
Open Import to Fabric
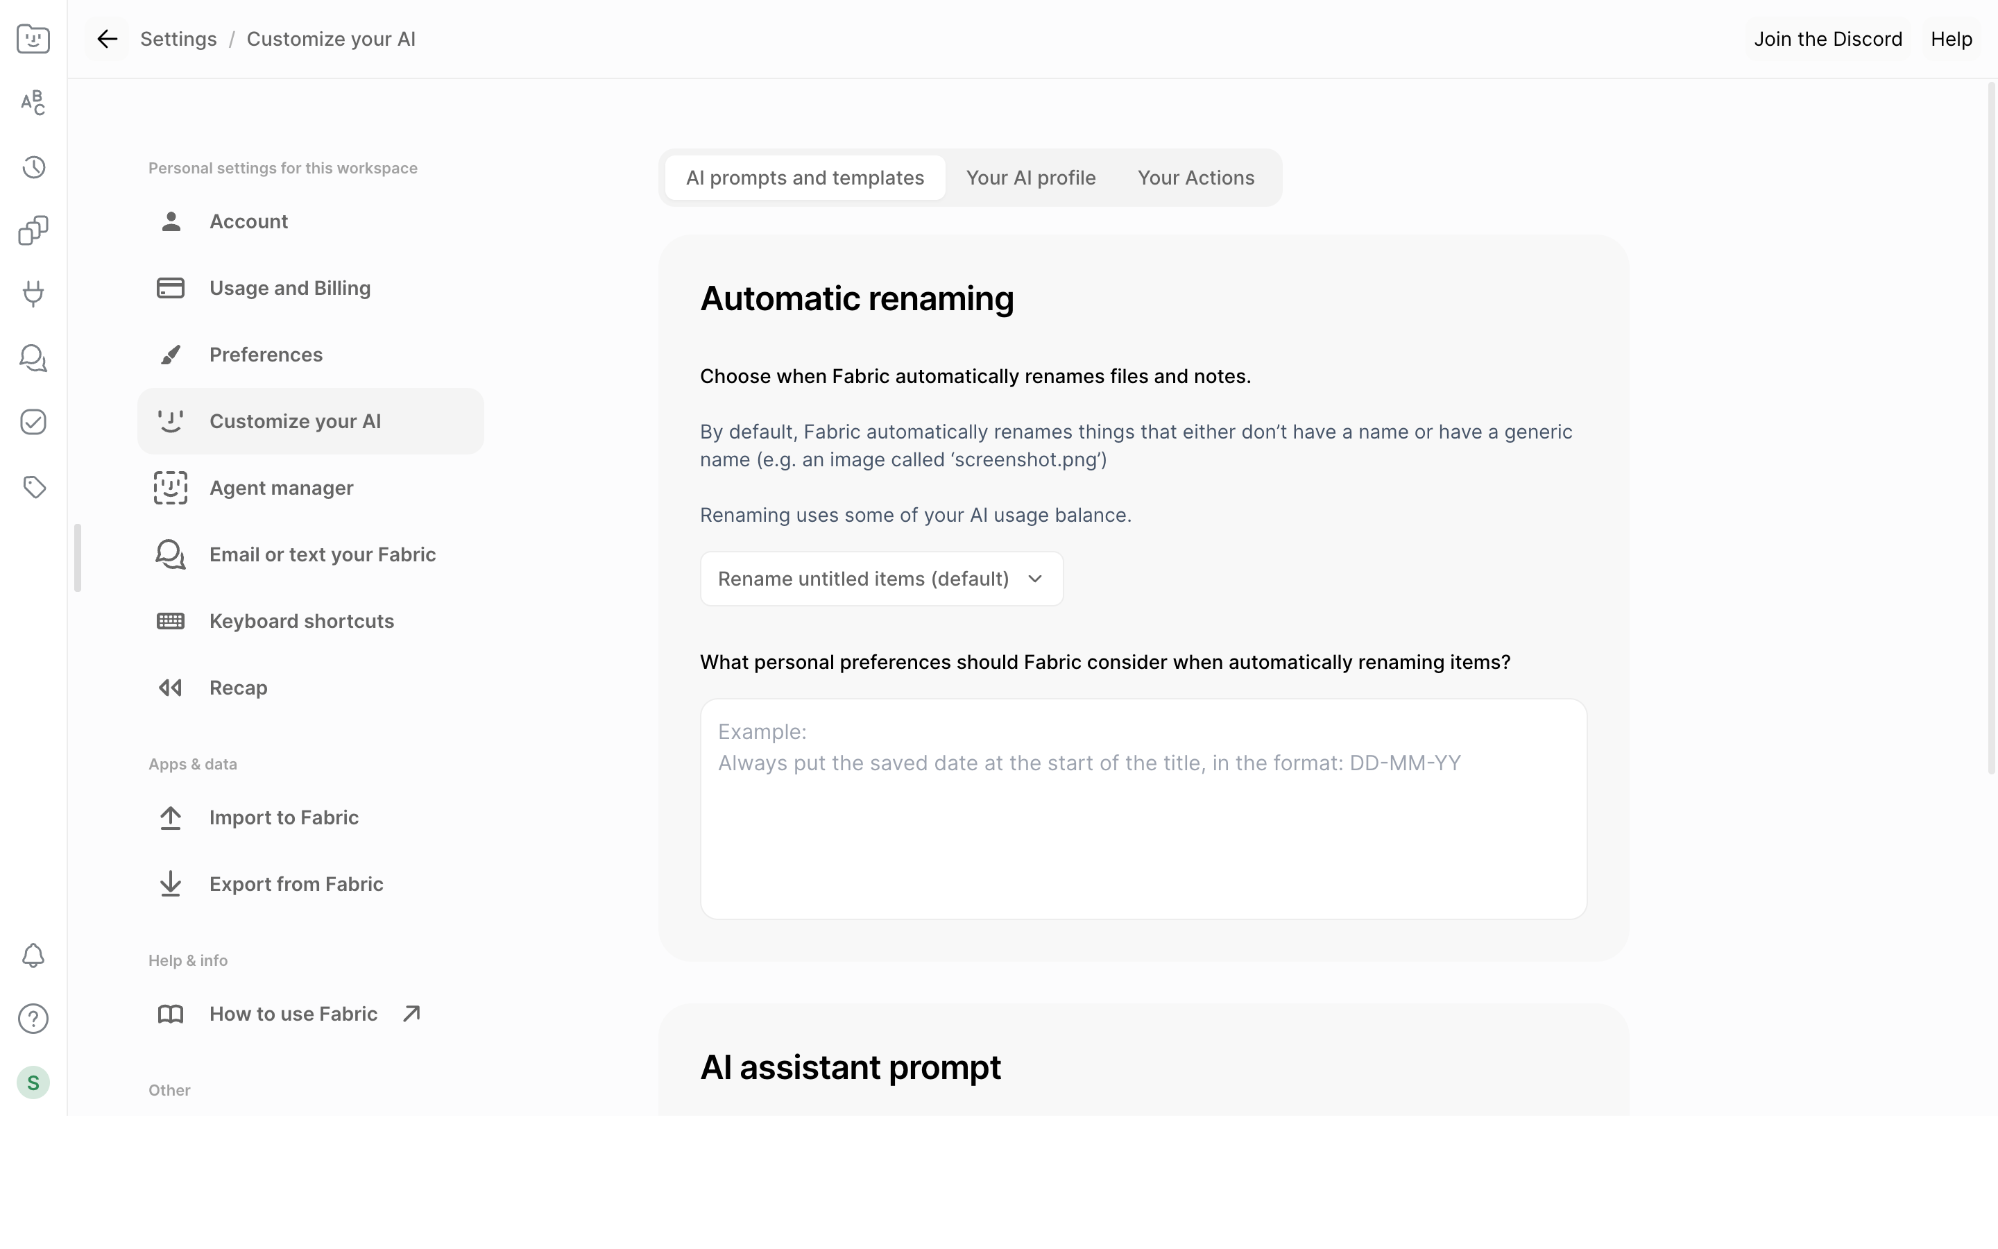pos(310,818)
